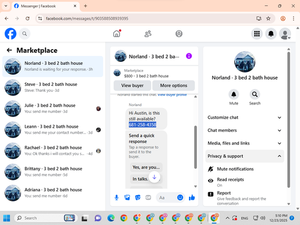Click the Mute notifications crossed-bell icon
The height and width of the screenshot is (225, 300).
(x=211, y=169)
